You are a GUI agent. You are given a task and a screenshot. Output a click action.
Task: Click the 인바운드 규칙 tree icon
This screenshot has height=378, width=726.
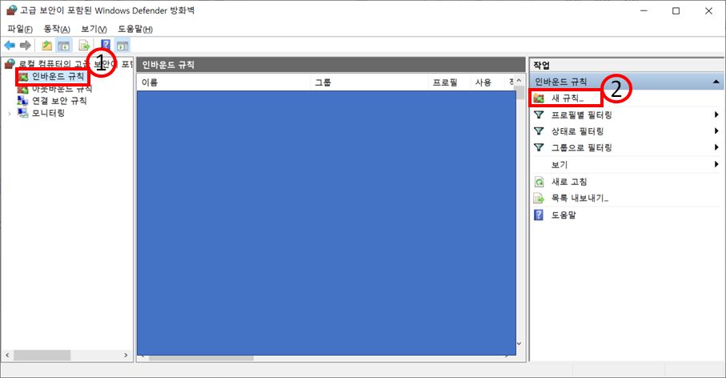(23, 76)
